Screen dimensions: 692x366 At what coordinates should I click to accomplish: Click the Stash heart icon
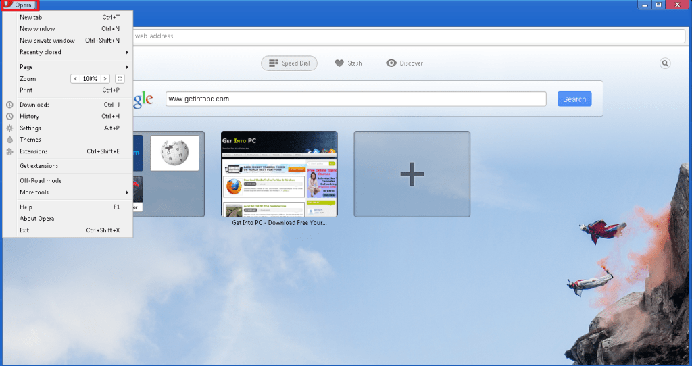tap(339, 63)
